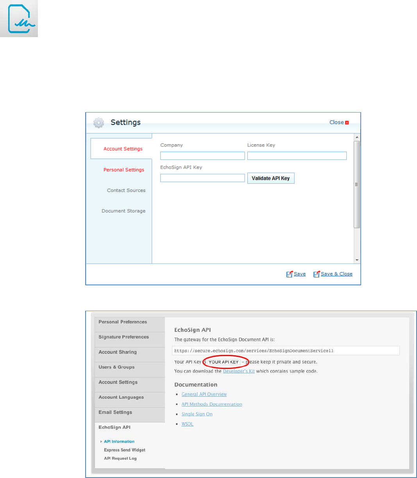417x478 pixels.
Task: Select API Information sub-item
Action: pyautogui.click(x=119, y=442)
